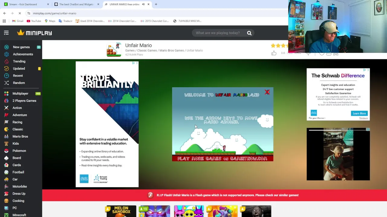
Task: Open the Mario Bros Games breadcrumb link
Action: pos(171,50)
